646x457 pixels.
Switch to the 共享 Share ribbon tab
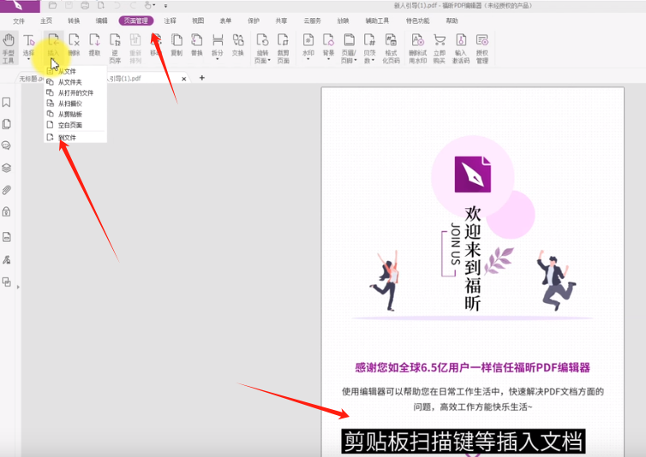coord(281,21)
